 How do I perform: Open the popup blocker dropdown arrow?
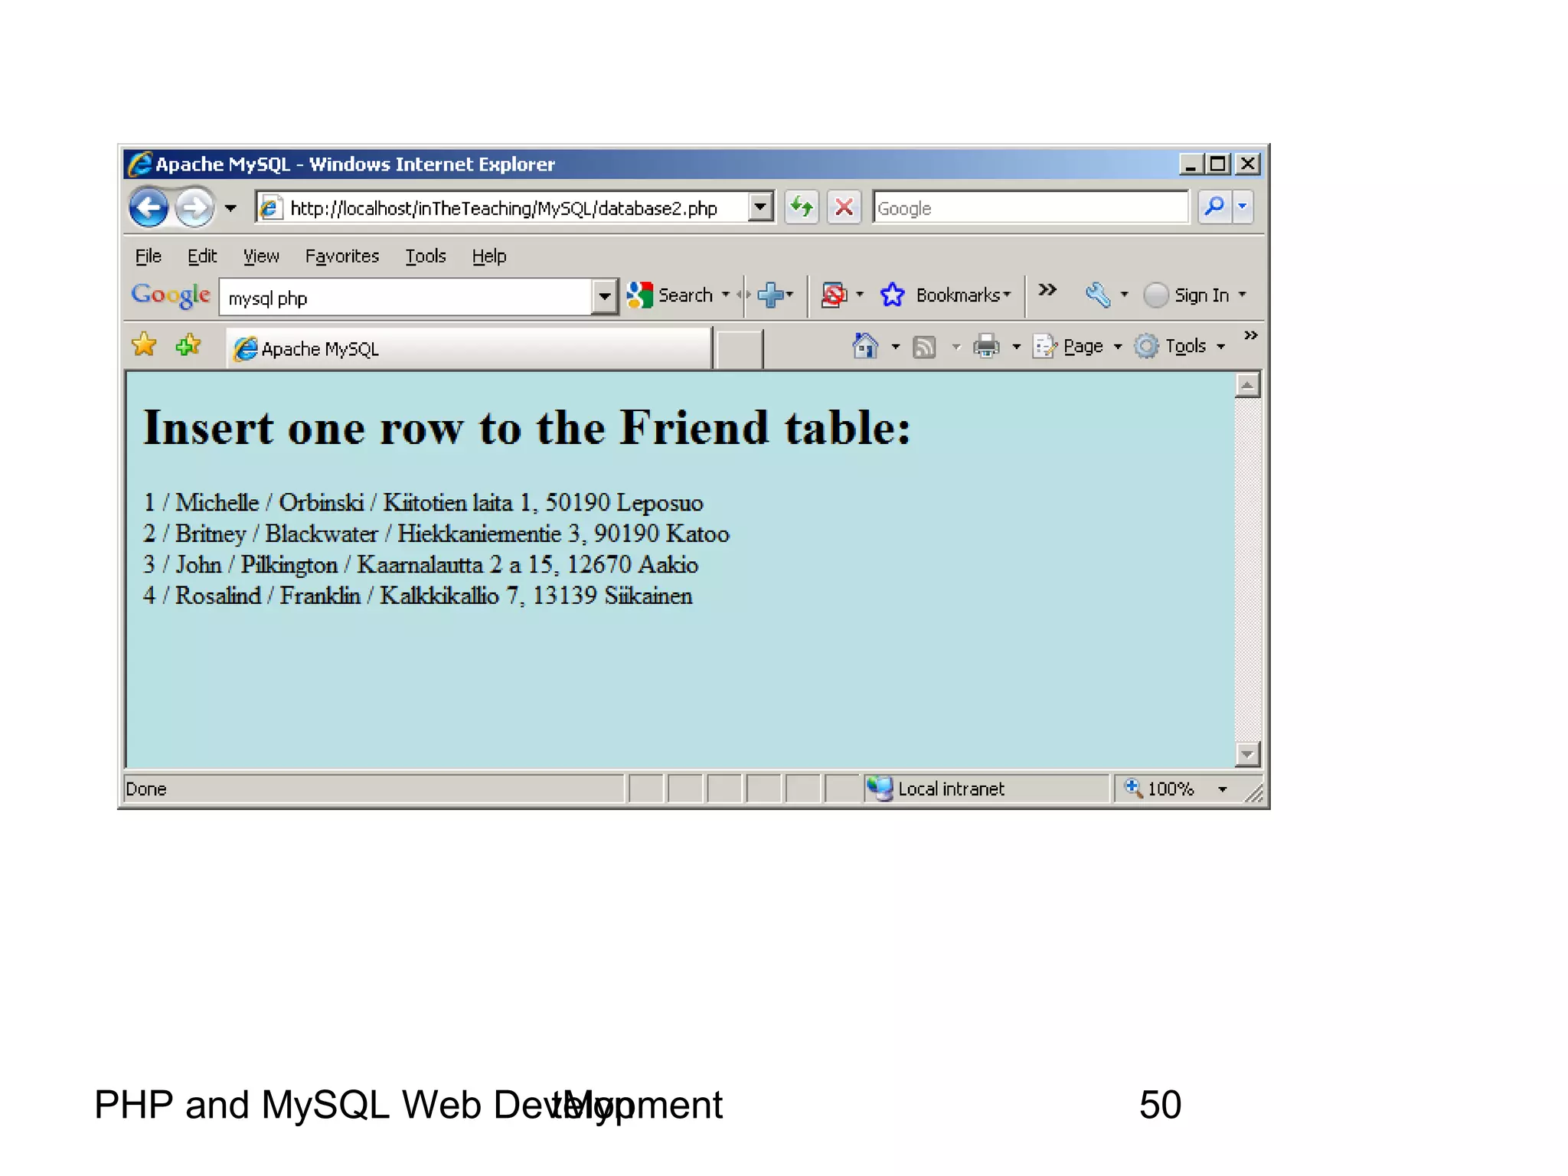click(x=860, y=295)
